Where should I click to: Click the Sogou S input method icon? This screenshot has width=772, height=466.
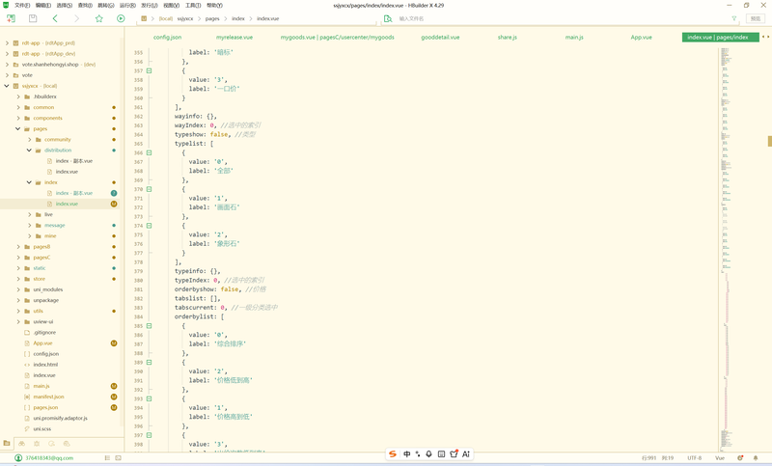click(393, 453)
